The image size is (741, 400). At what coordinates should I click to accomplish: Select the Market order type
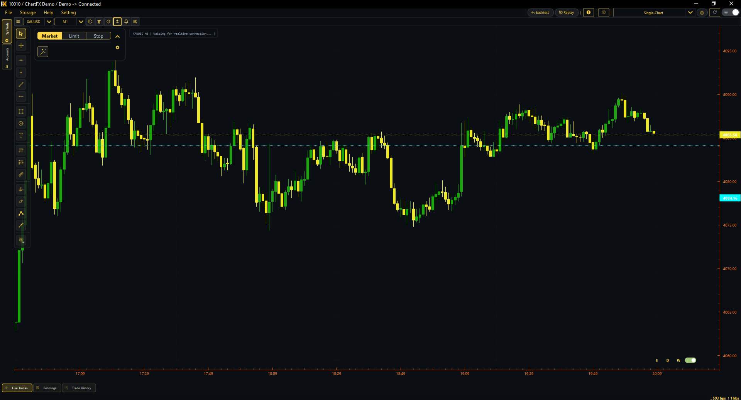coord(50,36)
